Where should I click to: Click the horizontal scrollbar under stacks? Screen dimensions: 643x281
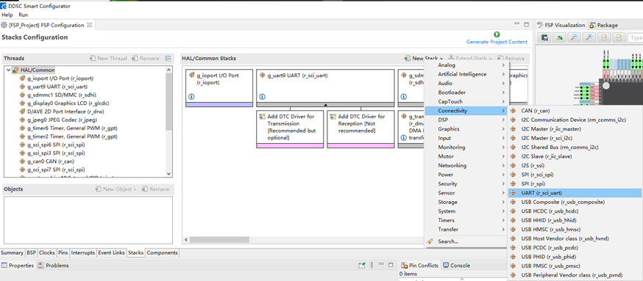coord(305,240)
